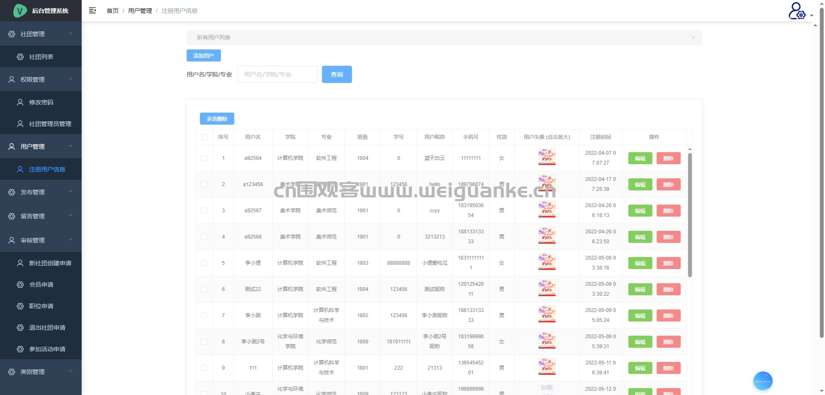Open the account avatar settings icon
The width and height of the screenshot is (825, 395).
pos(796,11)
